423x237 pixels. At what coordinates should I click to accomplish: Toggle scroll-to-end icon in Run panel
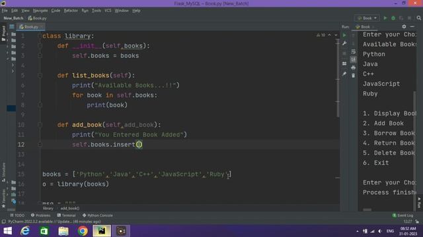(353, 60)
